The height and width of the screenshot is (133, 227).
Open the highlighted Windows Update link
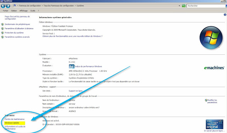point(12,123)
